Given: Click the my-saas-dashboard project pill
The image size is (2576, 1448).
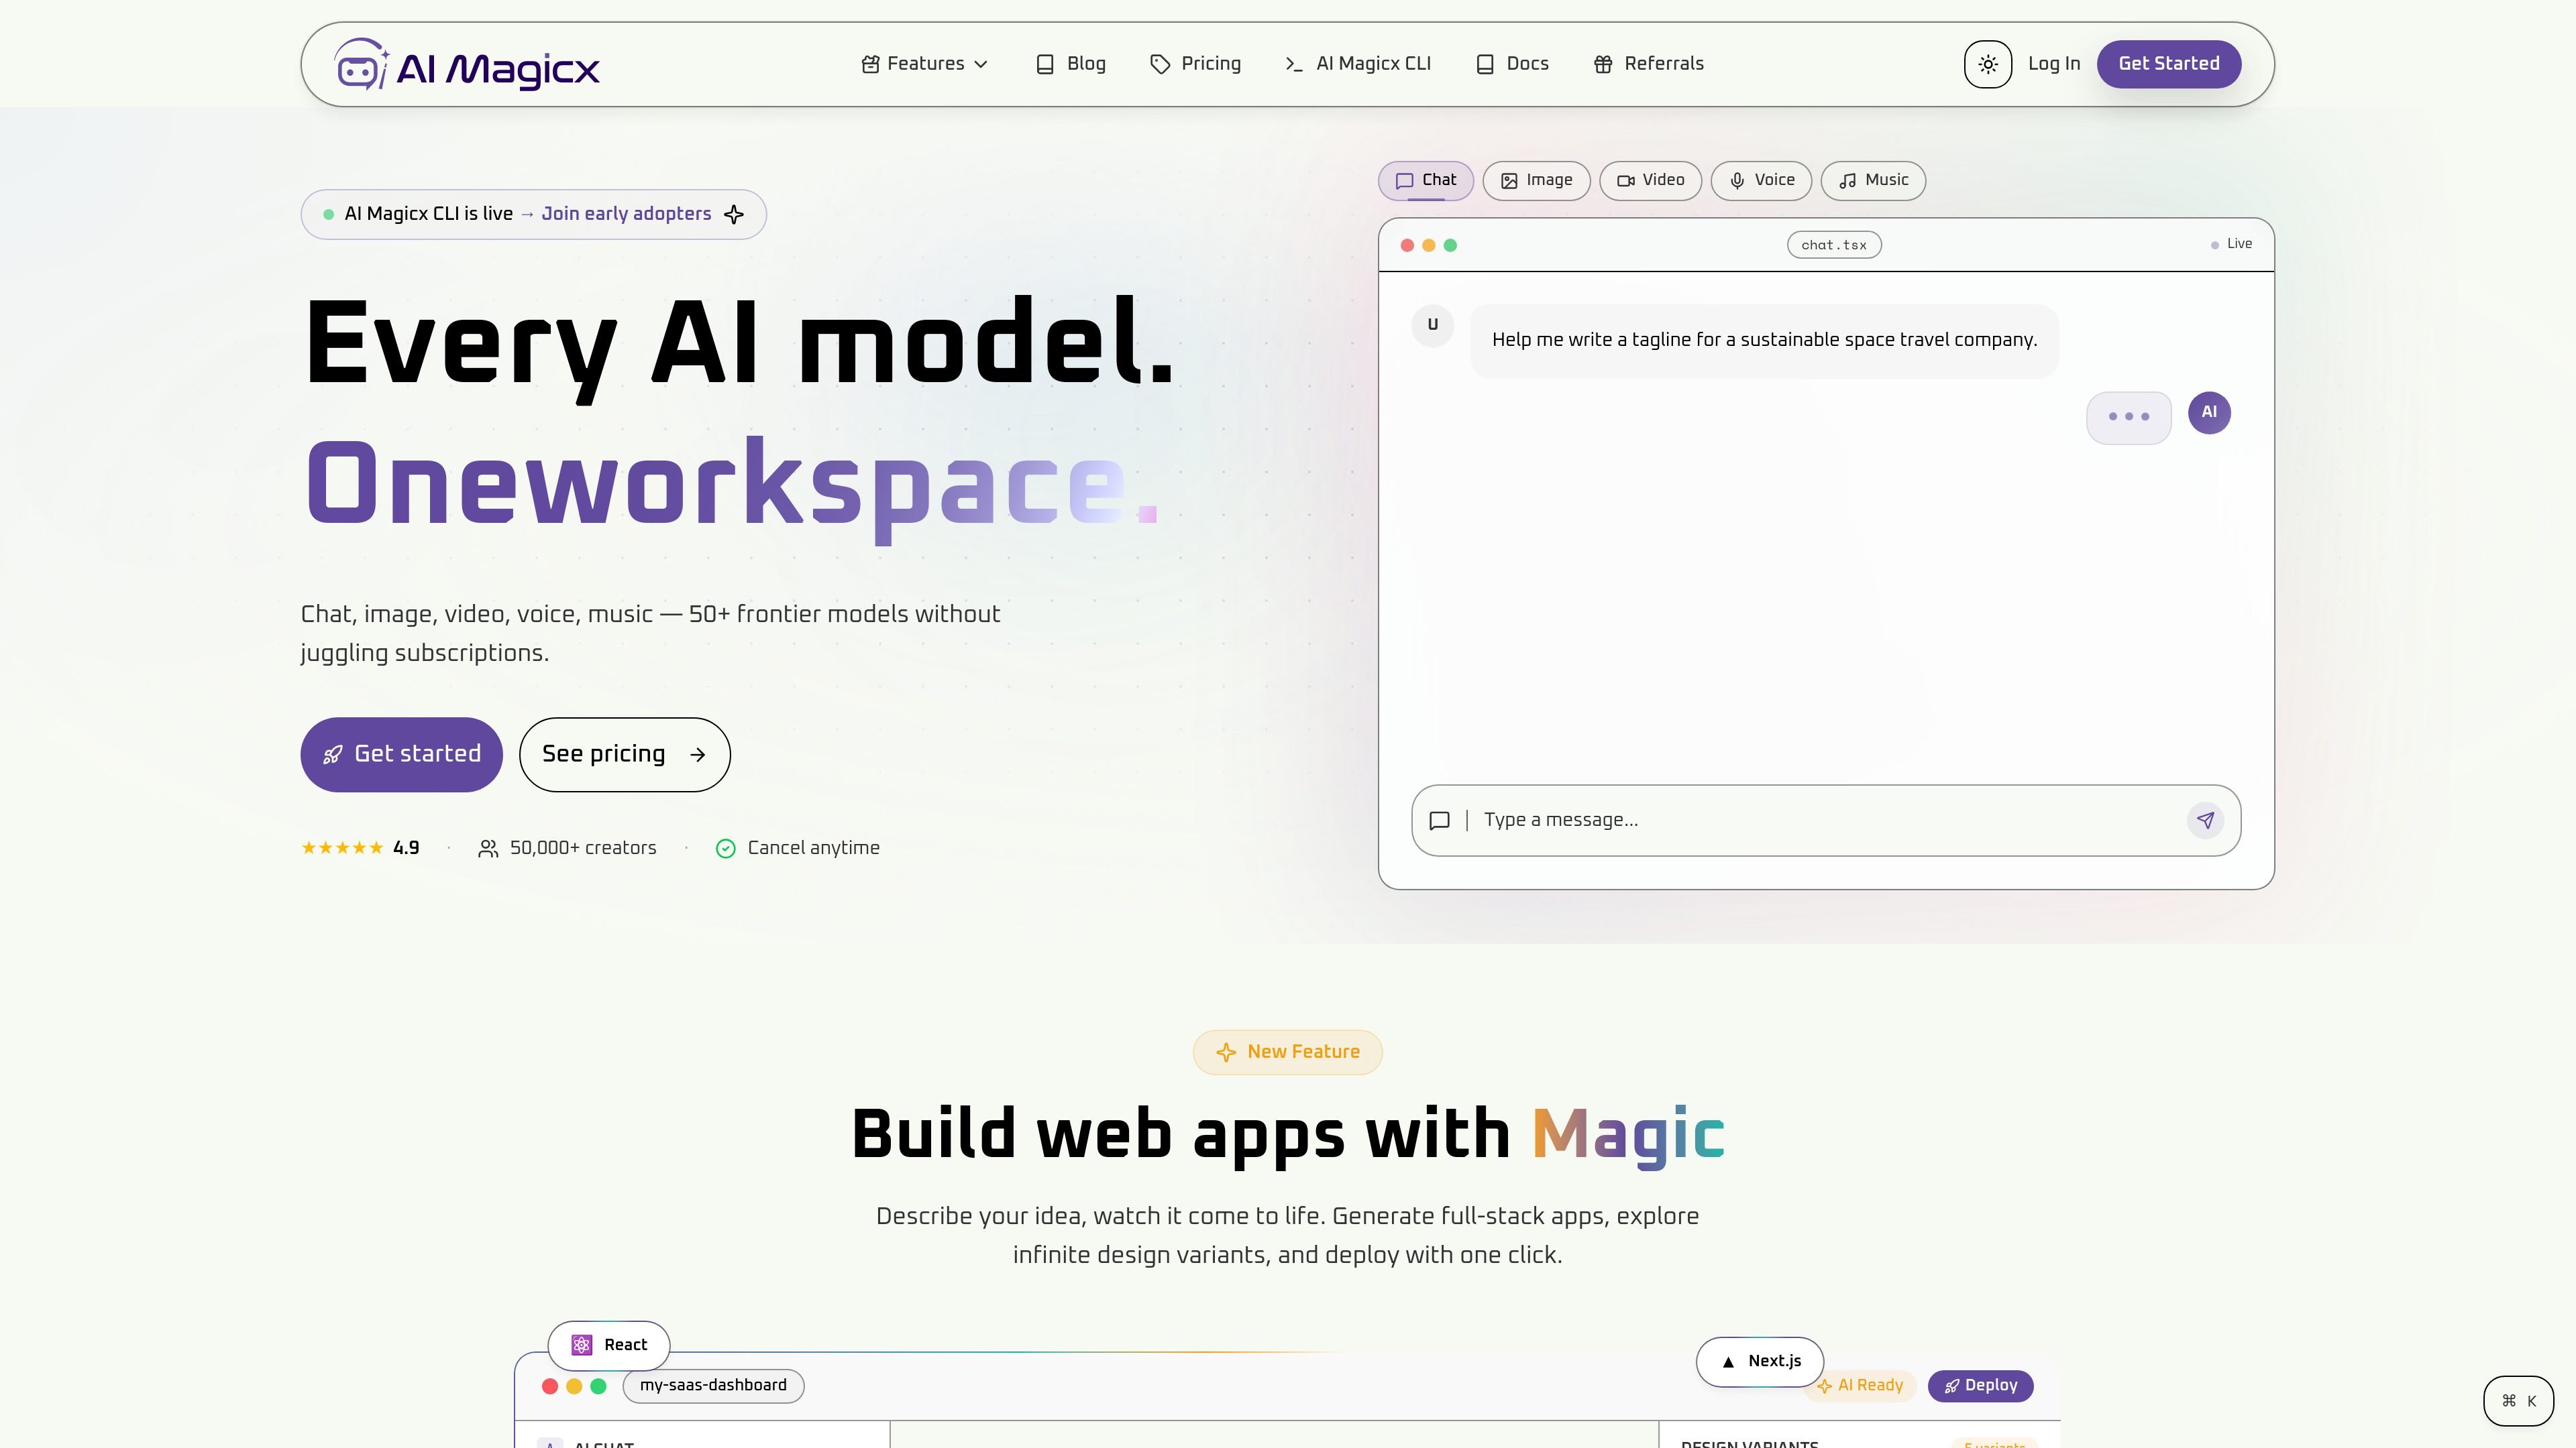Looking at the screenshot, I should click(713, 1386).
